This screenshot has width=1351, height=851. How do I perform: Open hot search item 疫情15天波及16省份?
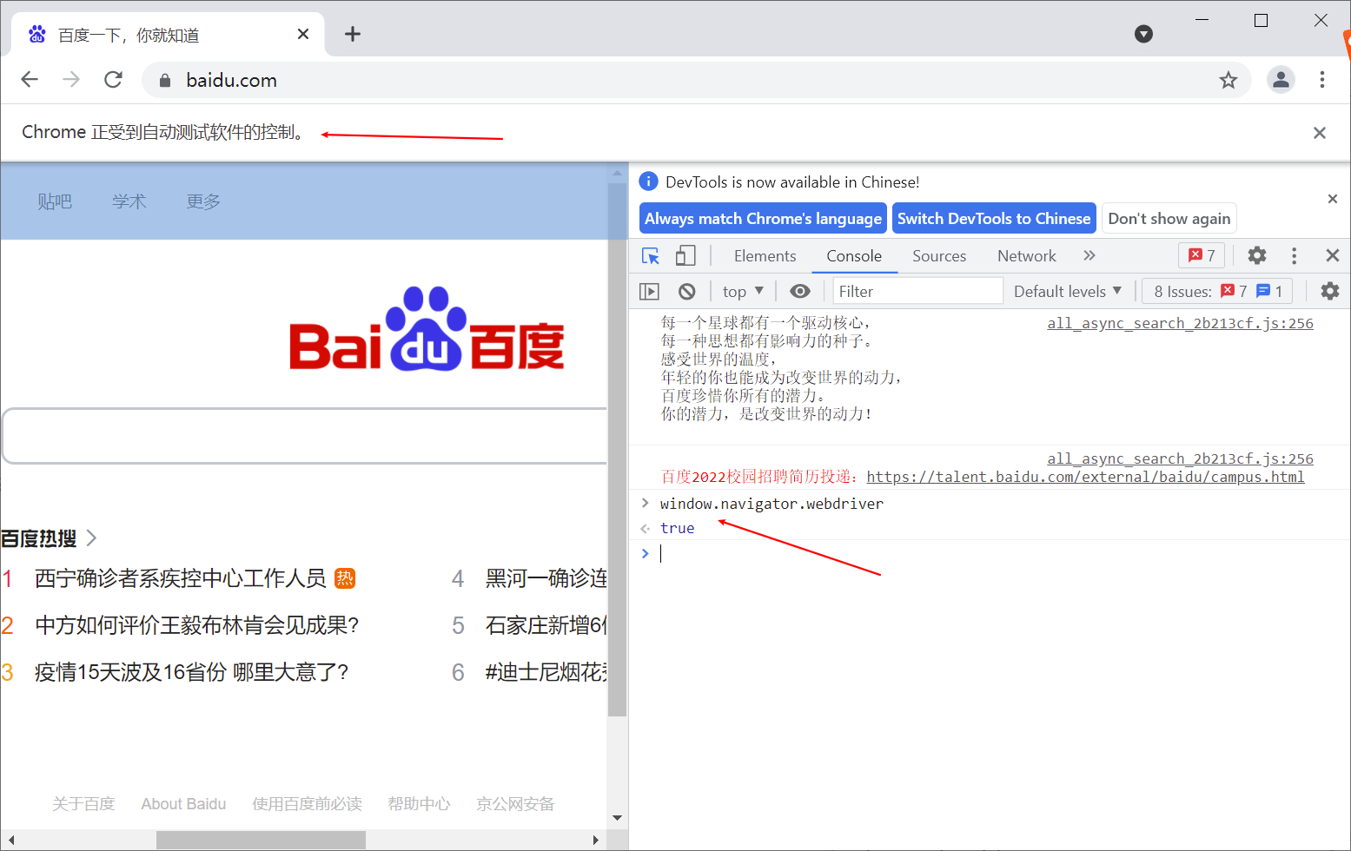[192, 672]
